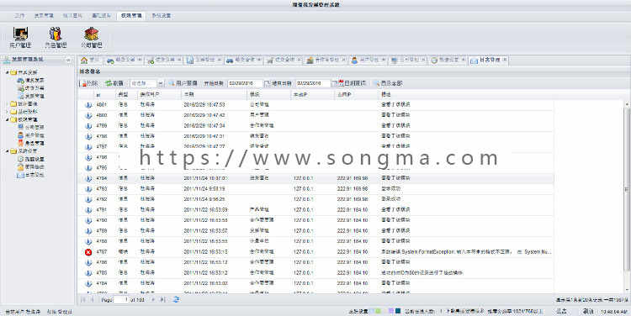Open 公司管理 house icon in ribbon

(92, 34)
